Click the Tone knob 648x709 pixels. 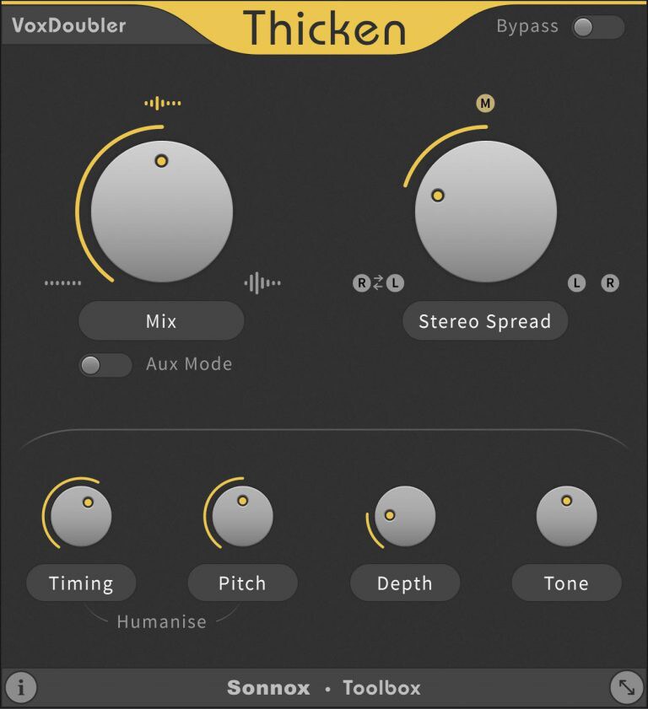click(x=566, y=516)
